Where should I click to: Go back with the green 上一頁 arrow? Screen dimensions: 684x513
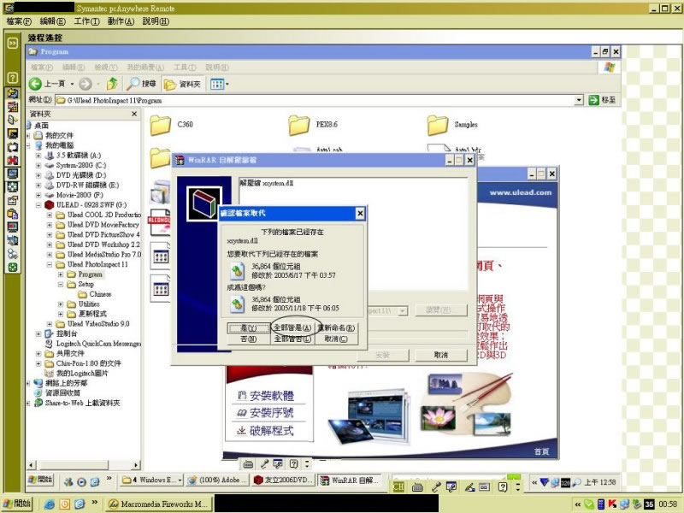[35, 84]
